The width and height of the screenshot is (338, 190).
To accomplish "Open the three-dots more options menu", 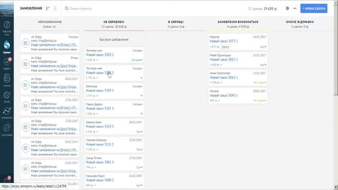I will tap(295, 8).
